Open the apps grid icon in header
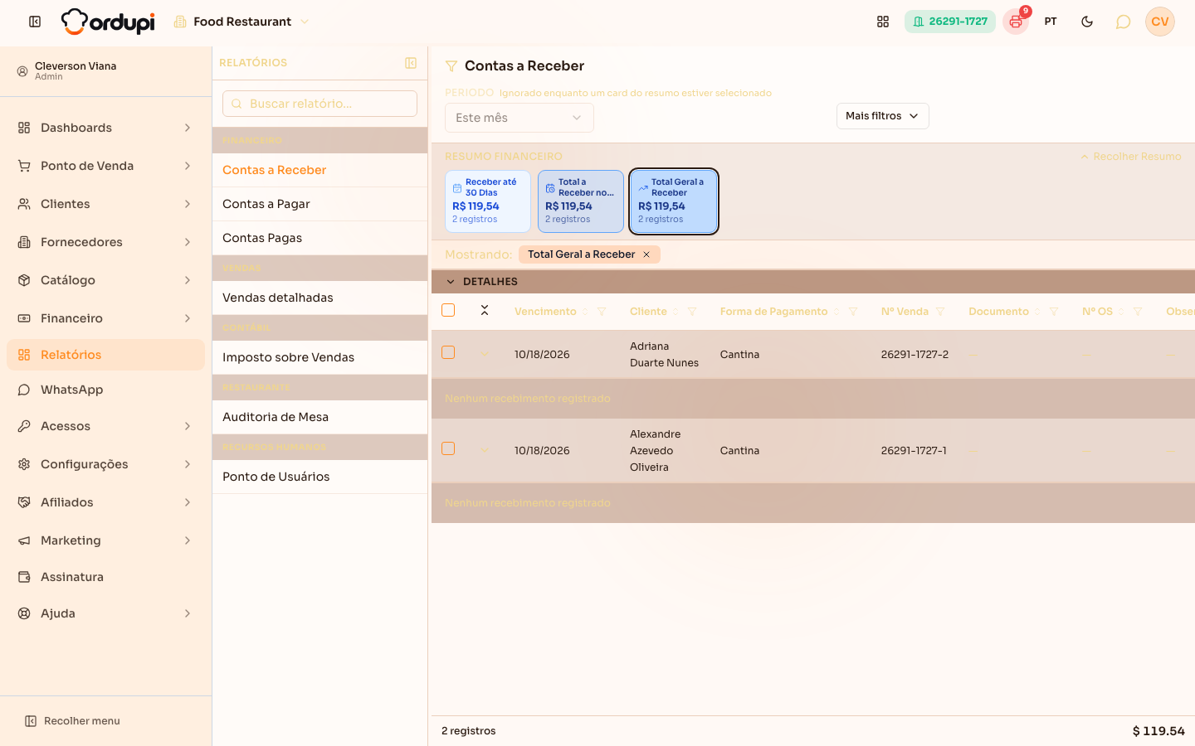Viewport: 1195px width, 746px height. click(x=883, y=22)
